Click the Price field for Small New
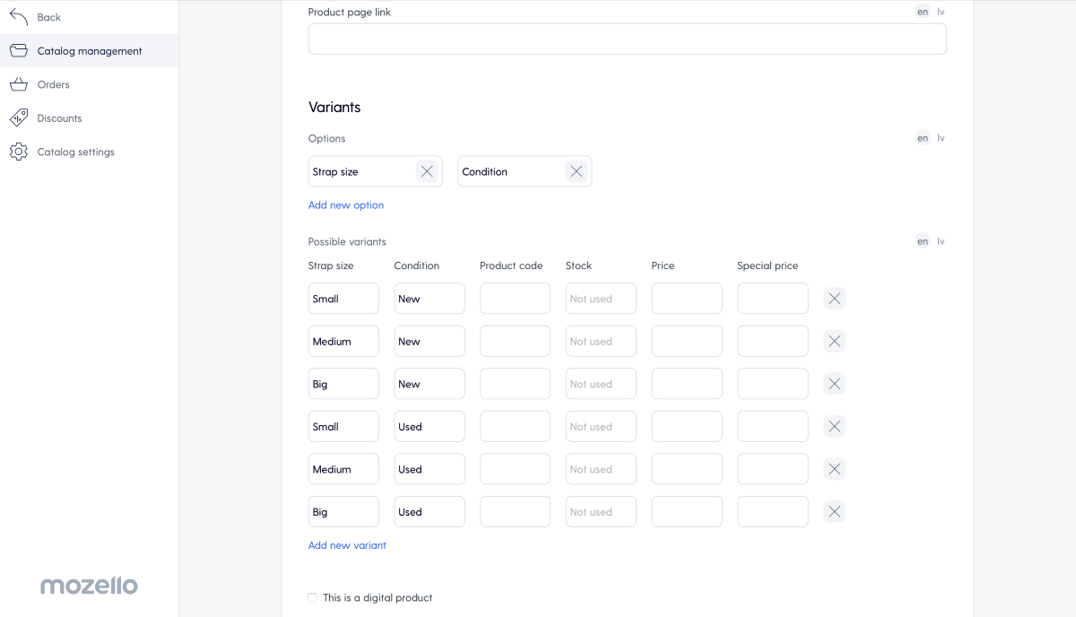The image size is (1076, 617). pos(687,299)
